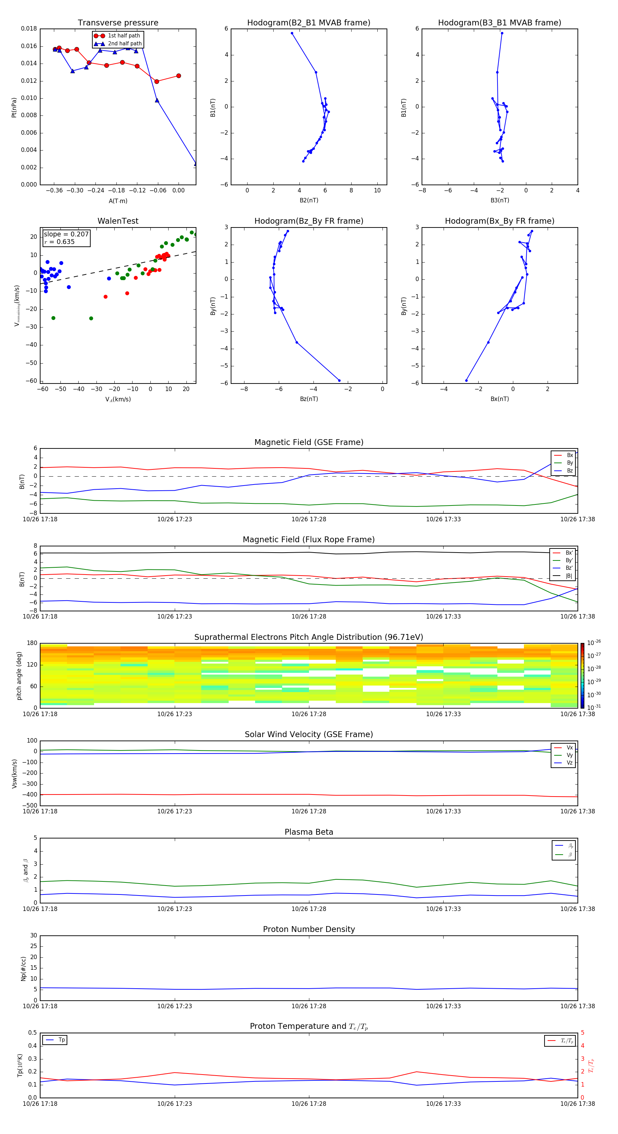Viewport: 618px width, 1134px height.
Task: Click 'Magnetic Field (GSE Frame)' title
Action: [309, 442]
